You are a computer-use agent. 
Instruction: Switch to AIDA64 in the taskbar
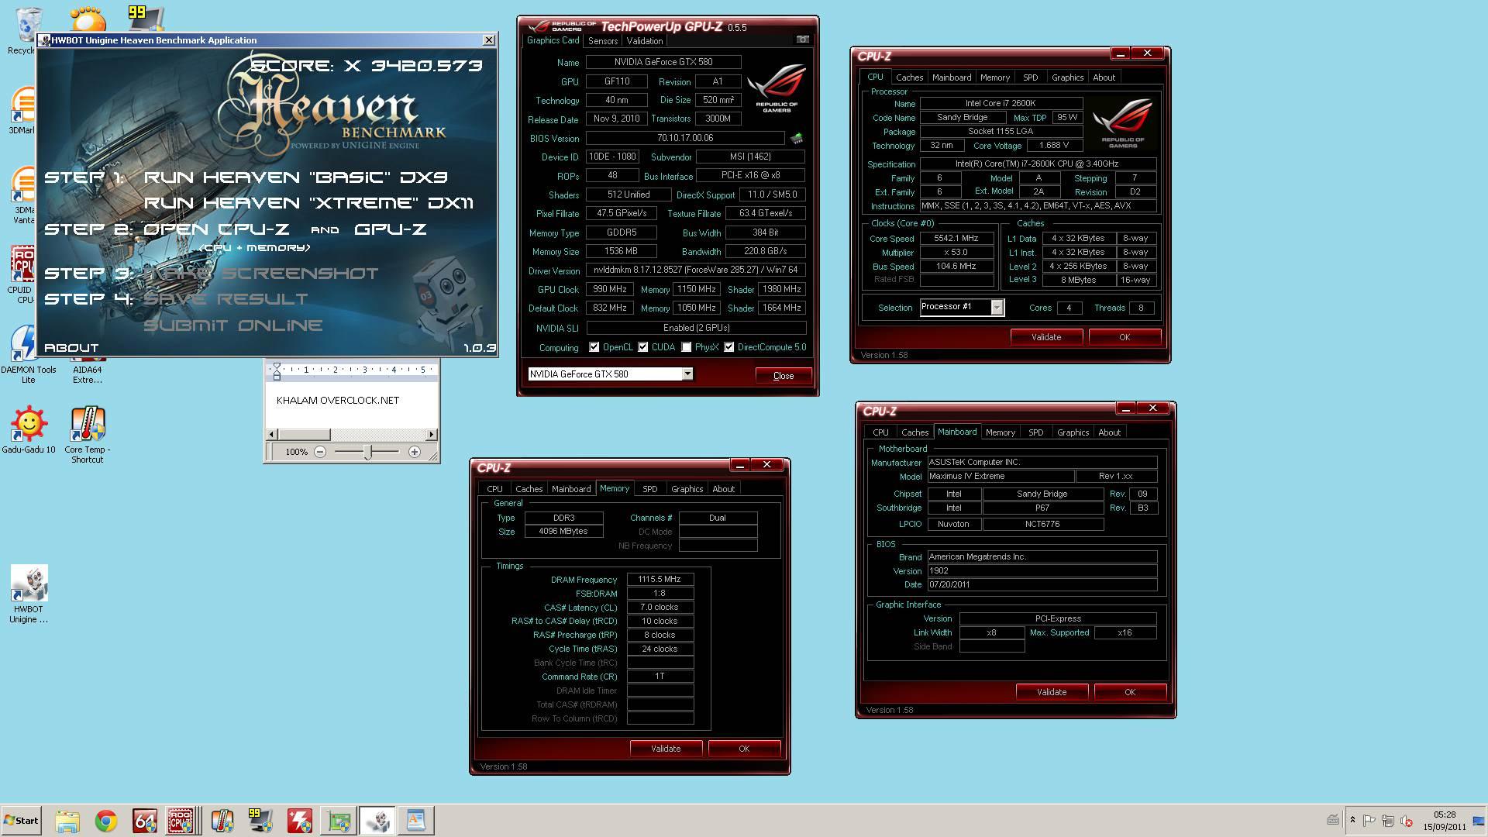tap(145, 821)
